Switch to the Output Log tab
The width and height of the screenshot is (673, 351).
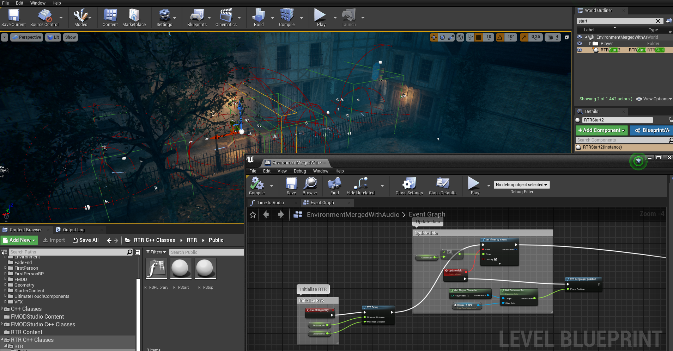pos(74,230)
